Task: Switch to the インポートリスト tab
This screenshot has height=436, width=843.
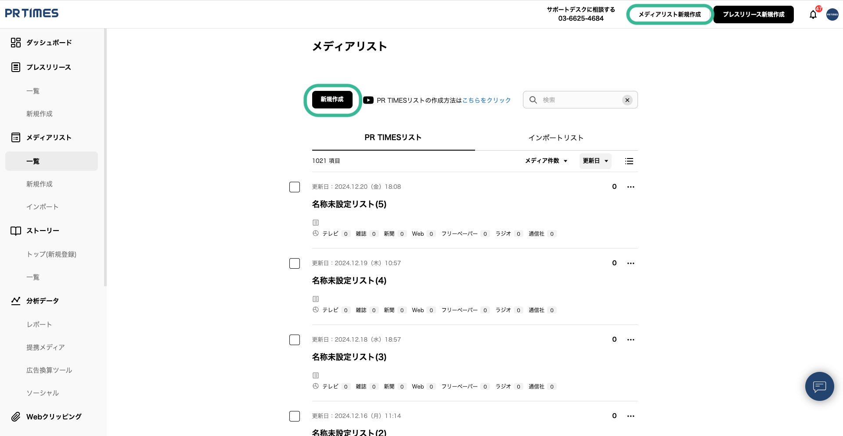Action: click(x=556, y=138)
